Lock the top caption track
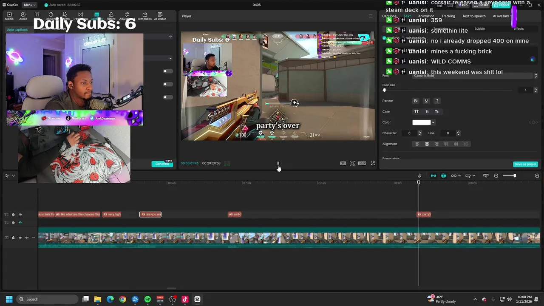544x306 pixels. 13,214
